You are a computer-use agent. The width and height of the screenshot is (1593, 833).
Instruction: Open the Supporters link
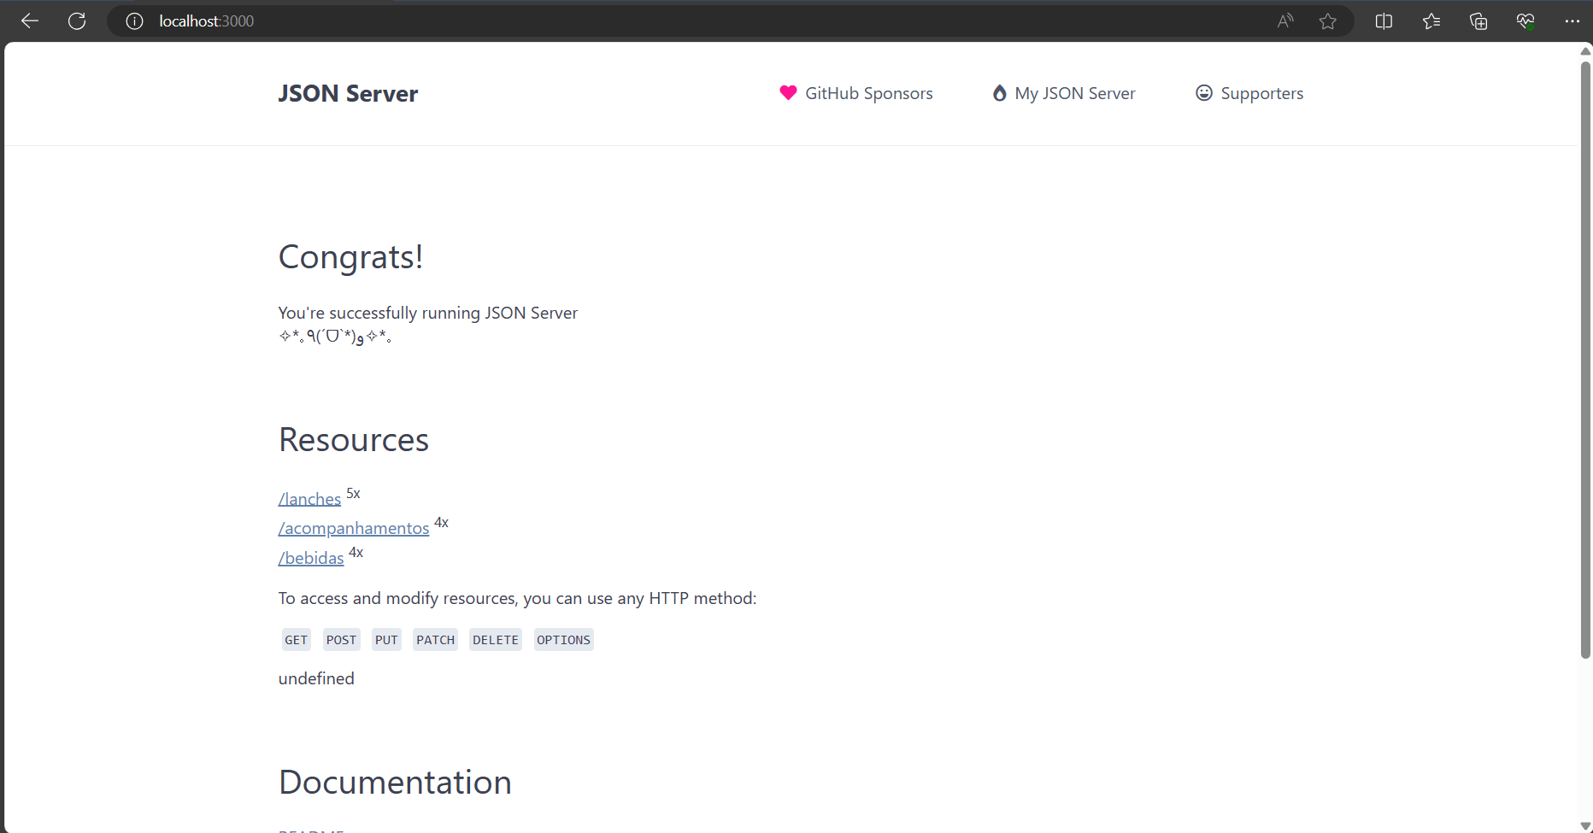pos(1249,93)
